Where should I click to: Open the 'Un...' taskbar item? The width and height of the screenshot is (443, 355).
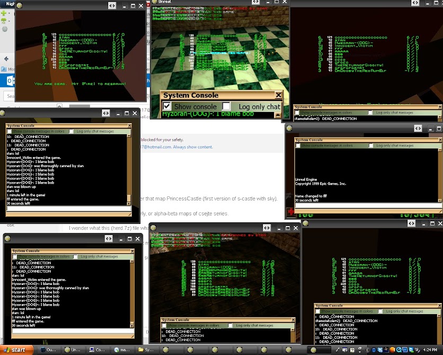point(73,350)
